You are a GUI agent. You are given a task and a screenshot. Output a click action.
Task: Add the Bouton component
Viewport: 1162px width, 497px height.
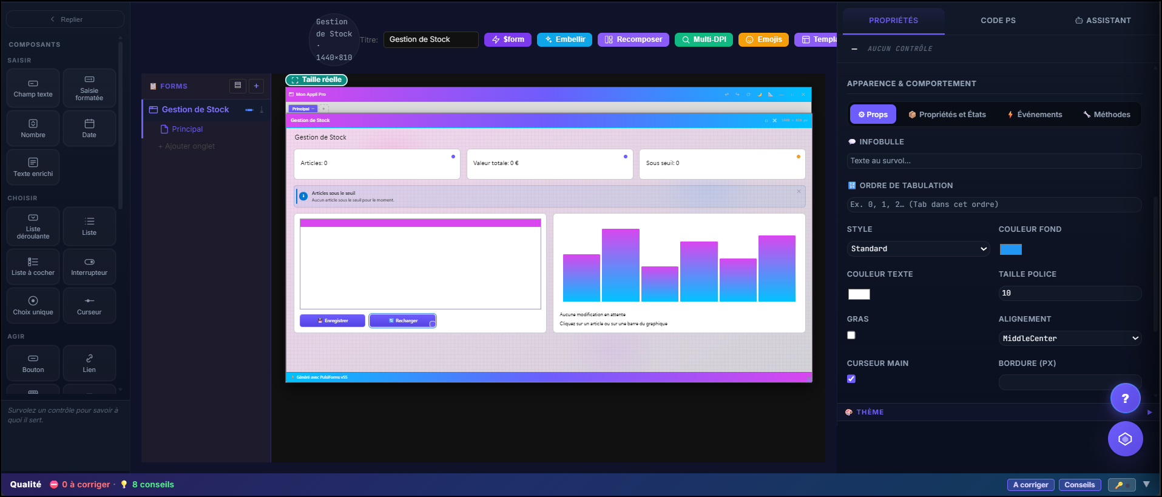click(x=33, y=363)
